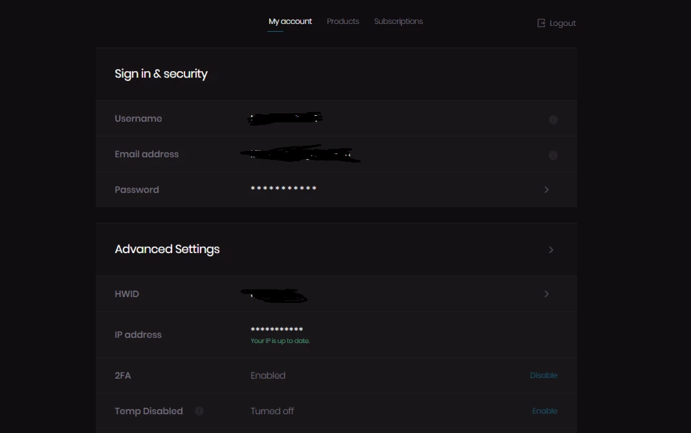Click the Logout text label
The width and height of the screenshot is (691, 433).
pyautogui.click(x=562, y=23)
